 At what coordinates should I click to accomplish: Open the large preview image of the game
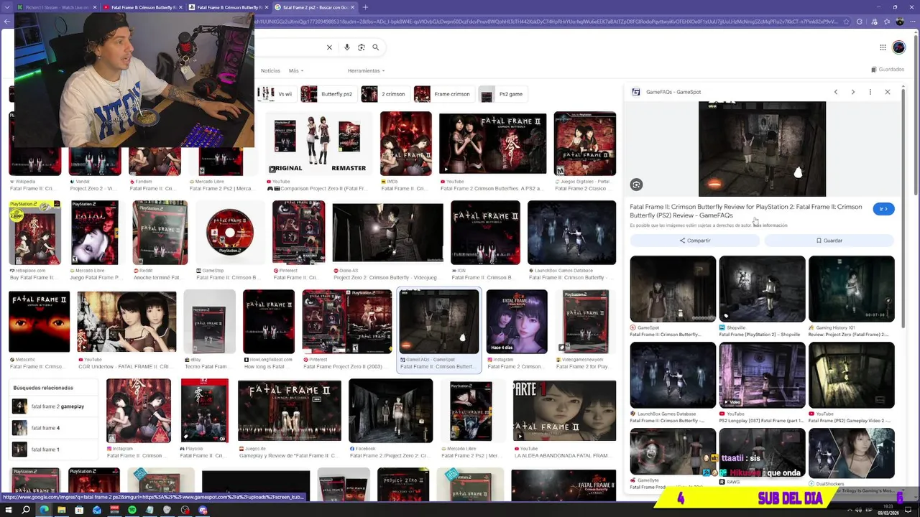(762, 149)
